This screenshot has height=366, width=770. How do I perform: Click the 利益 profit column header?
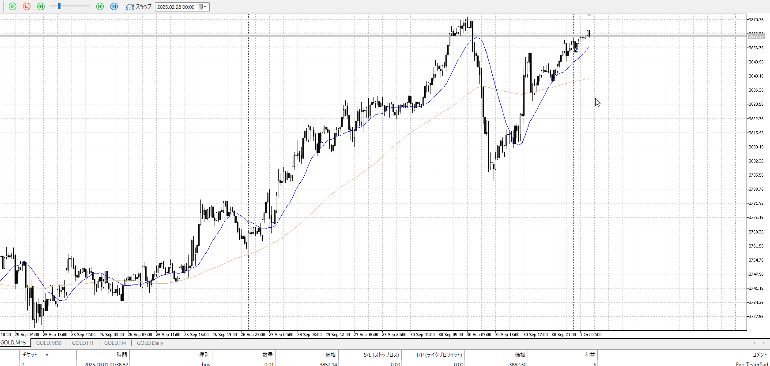point(589,355)
